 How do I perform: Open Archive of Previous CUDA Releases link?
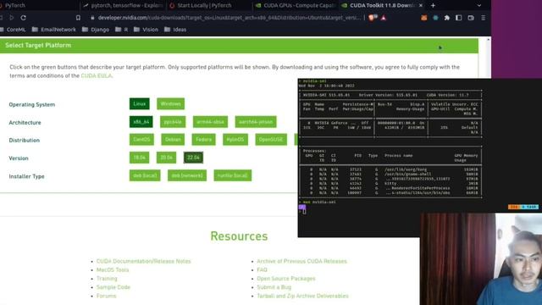pos(301,261)
